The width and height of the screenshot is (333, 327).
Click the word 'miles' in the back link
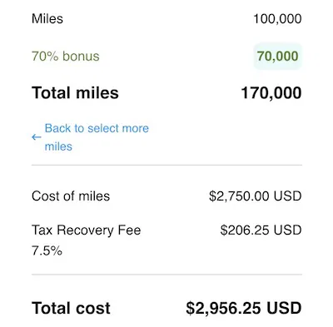pyautogui.click(x=58, y=146)
